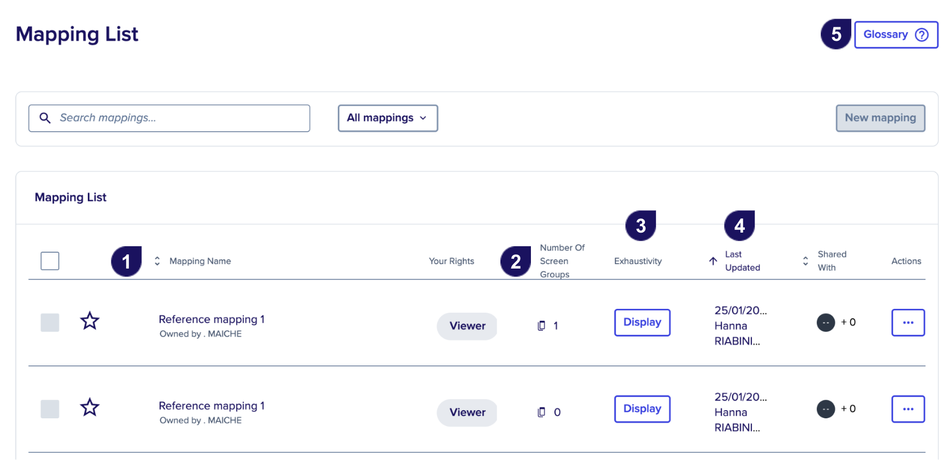The width and height of the screenshot is (944, 463).
Task: Check the second mapping row checkbox
Action: click(x=50, y=409)
